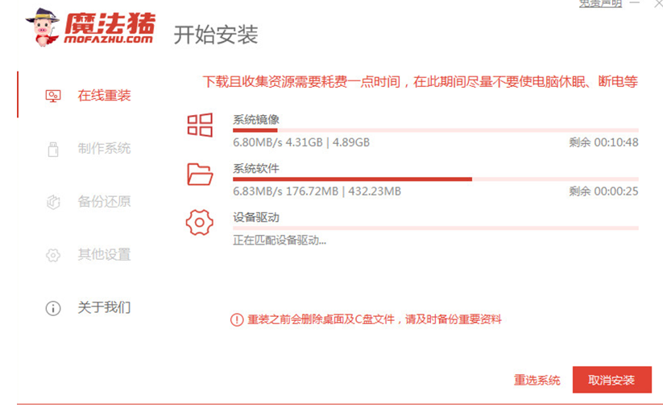Click the gear icon beside 设备驱动

coord(200,222)
